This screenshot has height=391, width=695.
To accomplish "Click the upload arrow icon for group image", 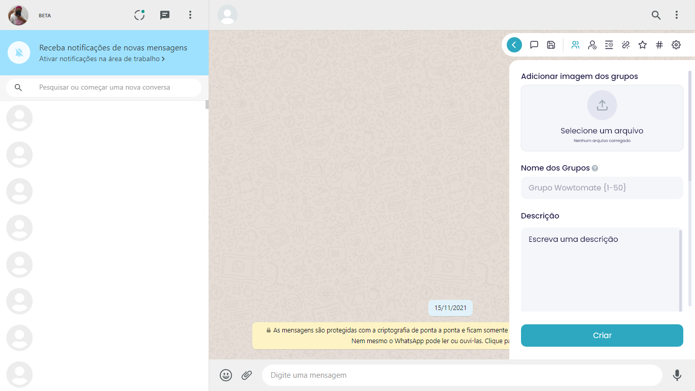I will 602,105.
